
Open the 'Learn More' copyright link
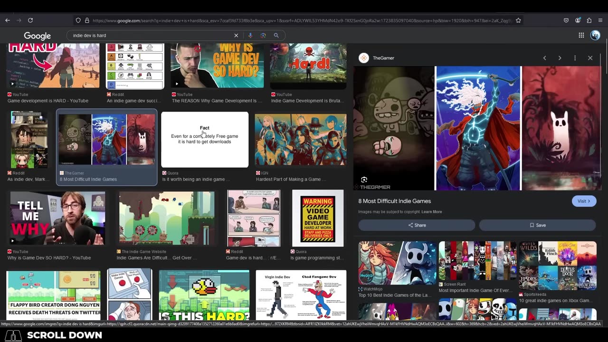[431, 212]
